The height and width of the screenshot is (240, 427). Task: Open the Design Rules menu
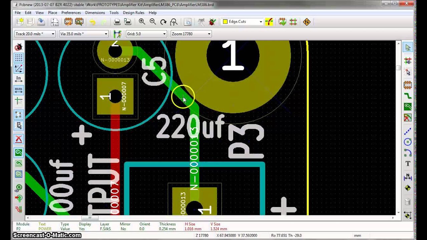point(133,13)
